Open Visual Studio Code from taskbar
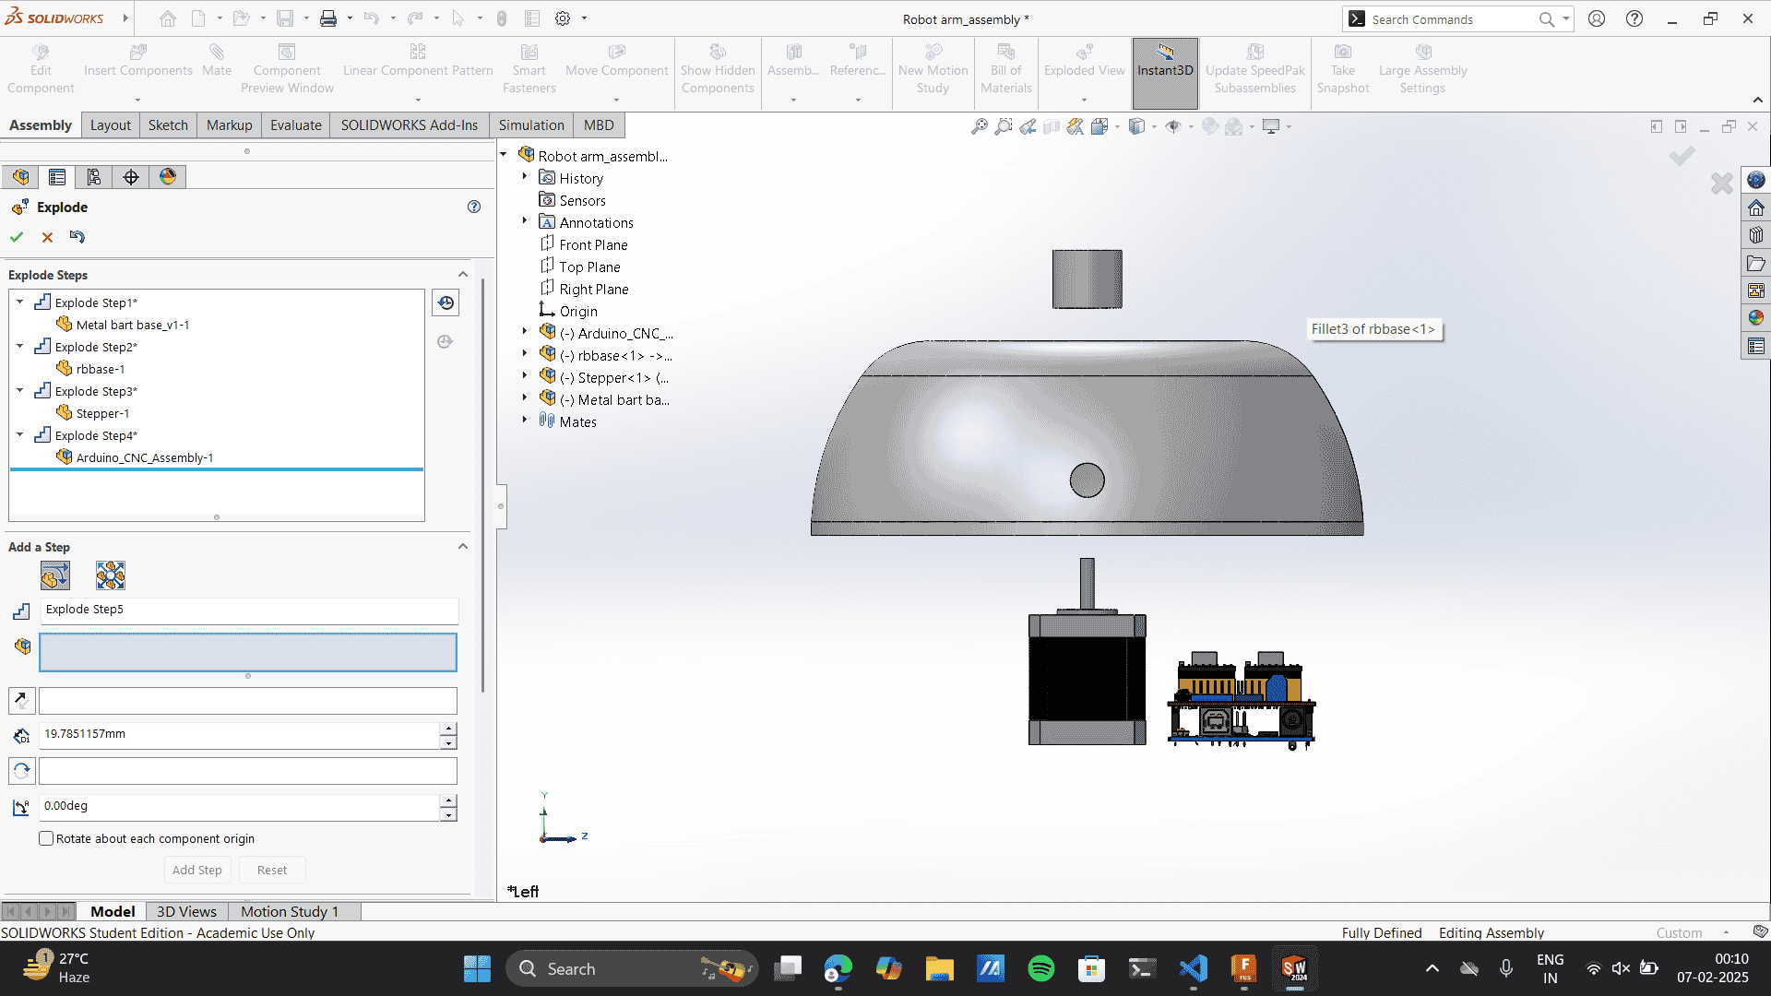Image resolution: width=1771 pixels, height=996 pixels. click(1194, 968)
